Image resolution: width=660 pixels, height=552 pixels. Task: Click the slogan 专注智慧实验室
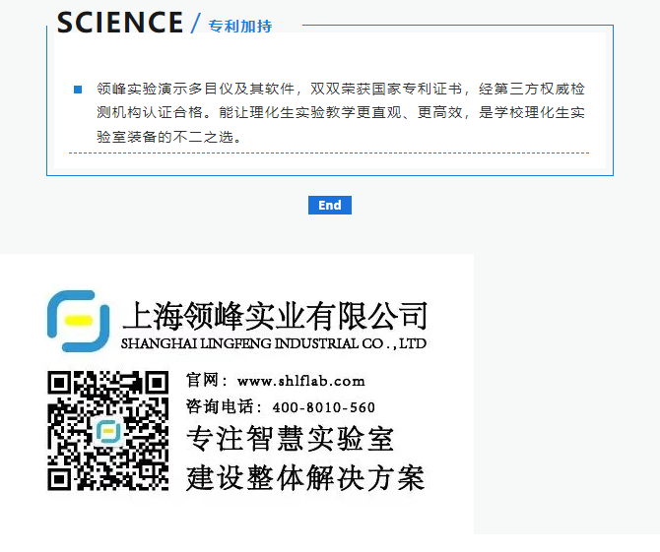click(290, 438)
